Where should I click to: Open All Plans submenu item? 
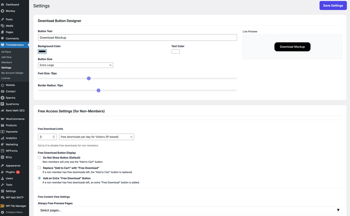[x=6, y=52]
